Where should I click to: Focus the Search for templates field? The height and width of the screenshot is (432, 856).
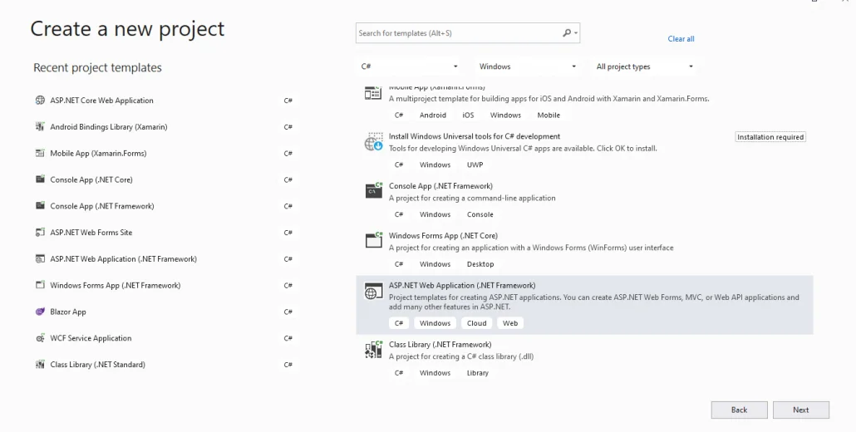[467, 33]
